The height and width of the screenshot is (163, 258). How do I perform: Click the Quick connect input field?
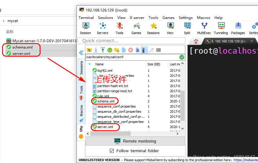coord(132,41)
